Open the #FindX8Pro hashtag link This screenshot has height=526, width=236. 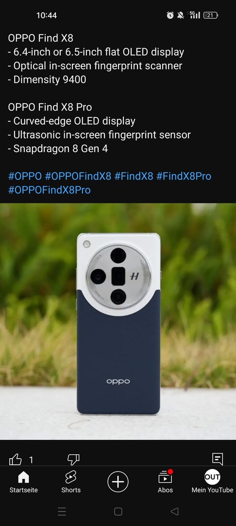pyautogui.click(x=184, y=176)
